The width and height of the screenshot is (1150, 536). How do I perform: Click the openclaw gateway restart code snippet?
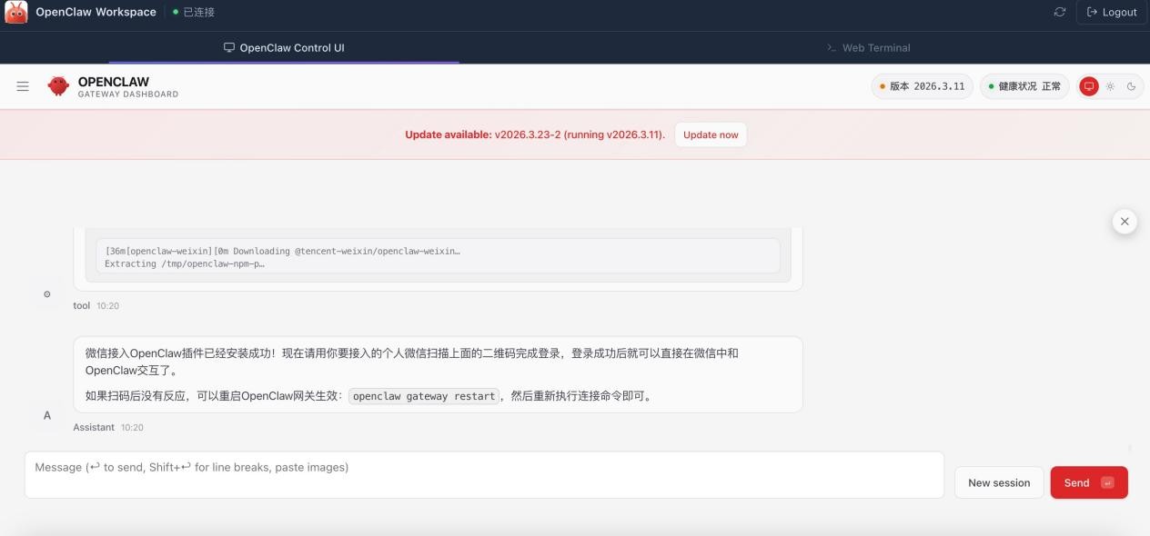tap(424, 396)
